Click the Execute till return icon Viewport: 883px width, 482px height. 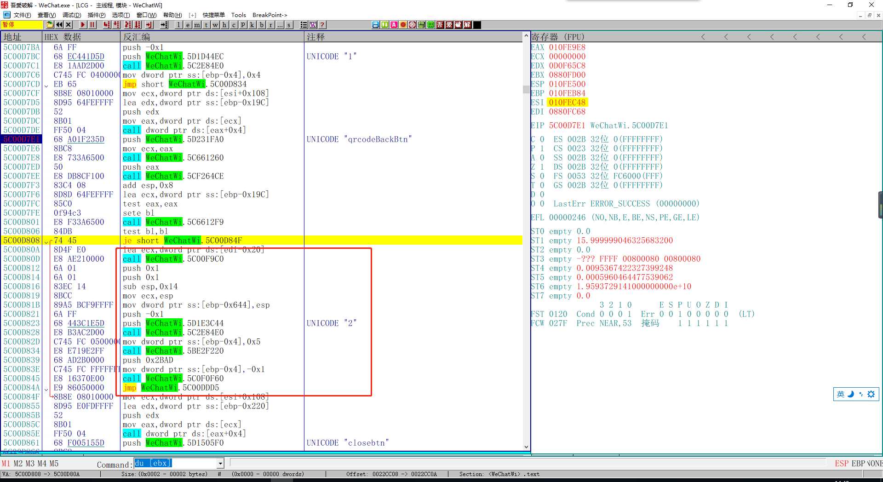pyautogui.click(x=149, y=25)
